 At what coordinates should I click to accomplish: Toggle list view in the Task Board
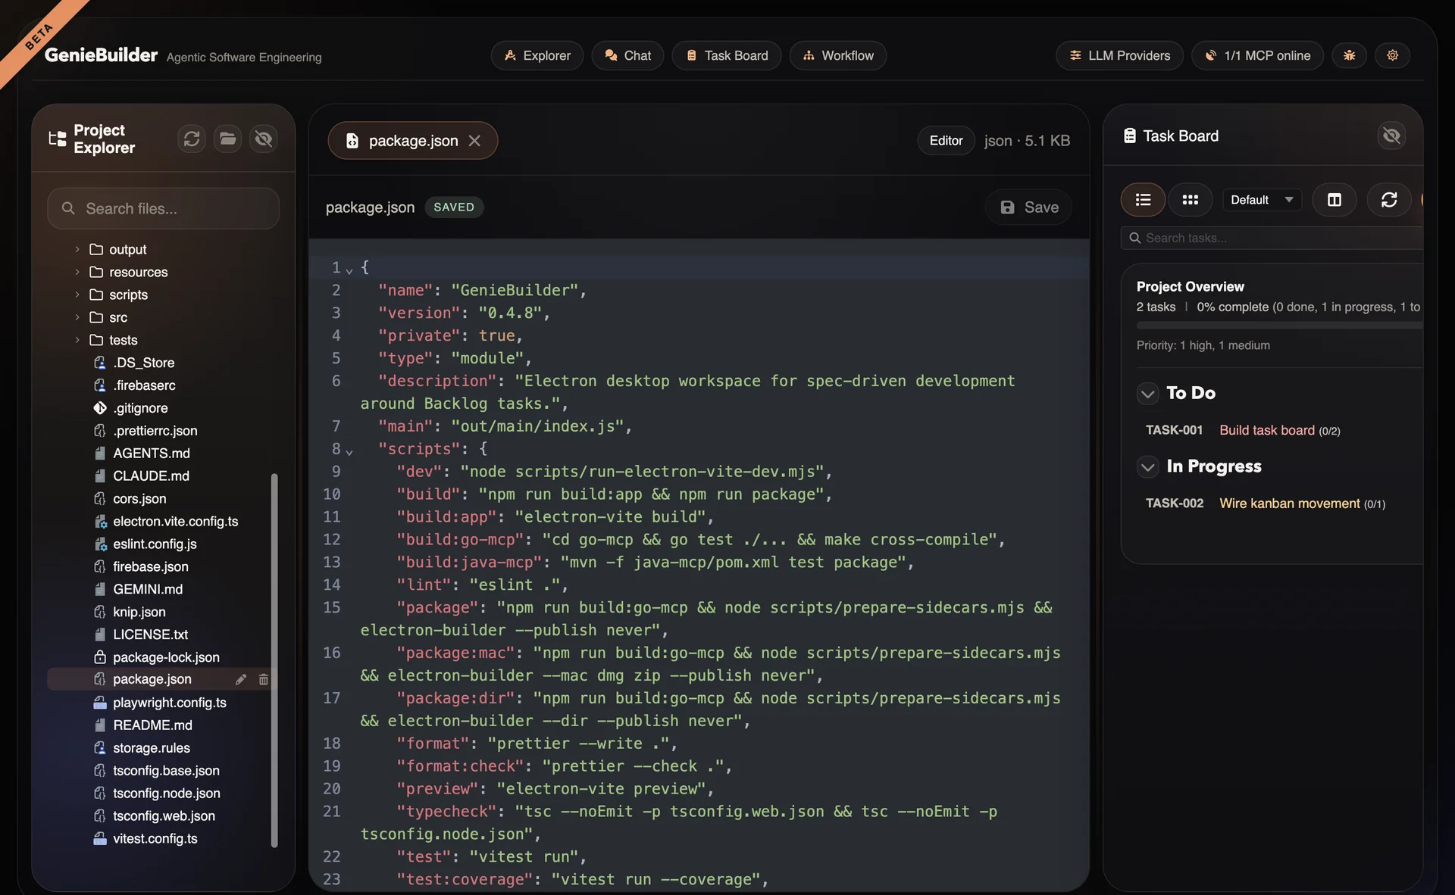pyautogui.click(x=1143, y=199)
